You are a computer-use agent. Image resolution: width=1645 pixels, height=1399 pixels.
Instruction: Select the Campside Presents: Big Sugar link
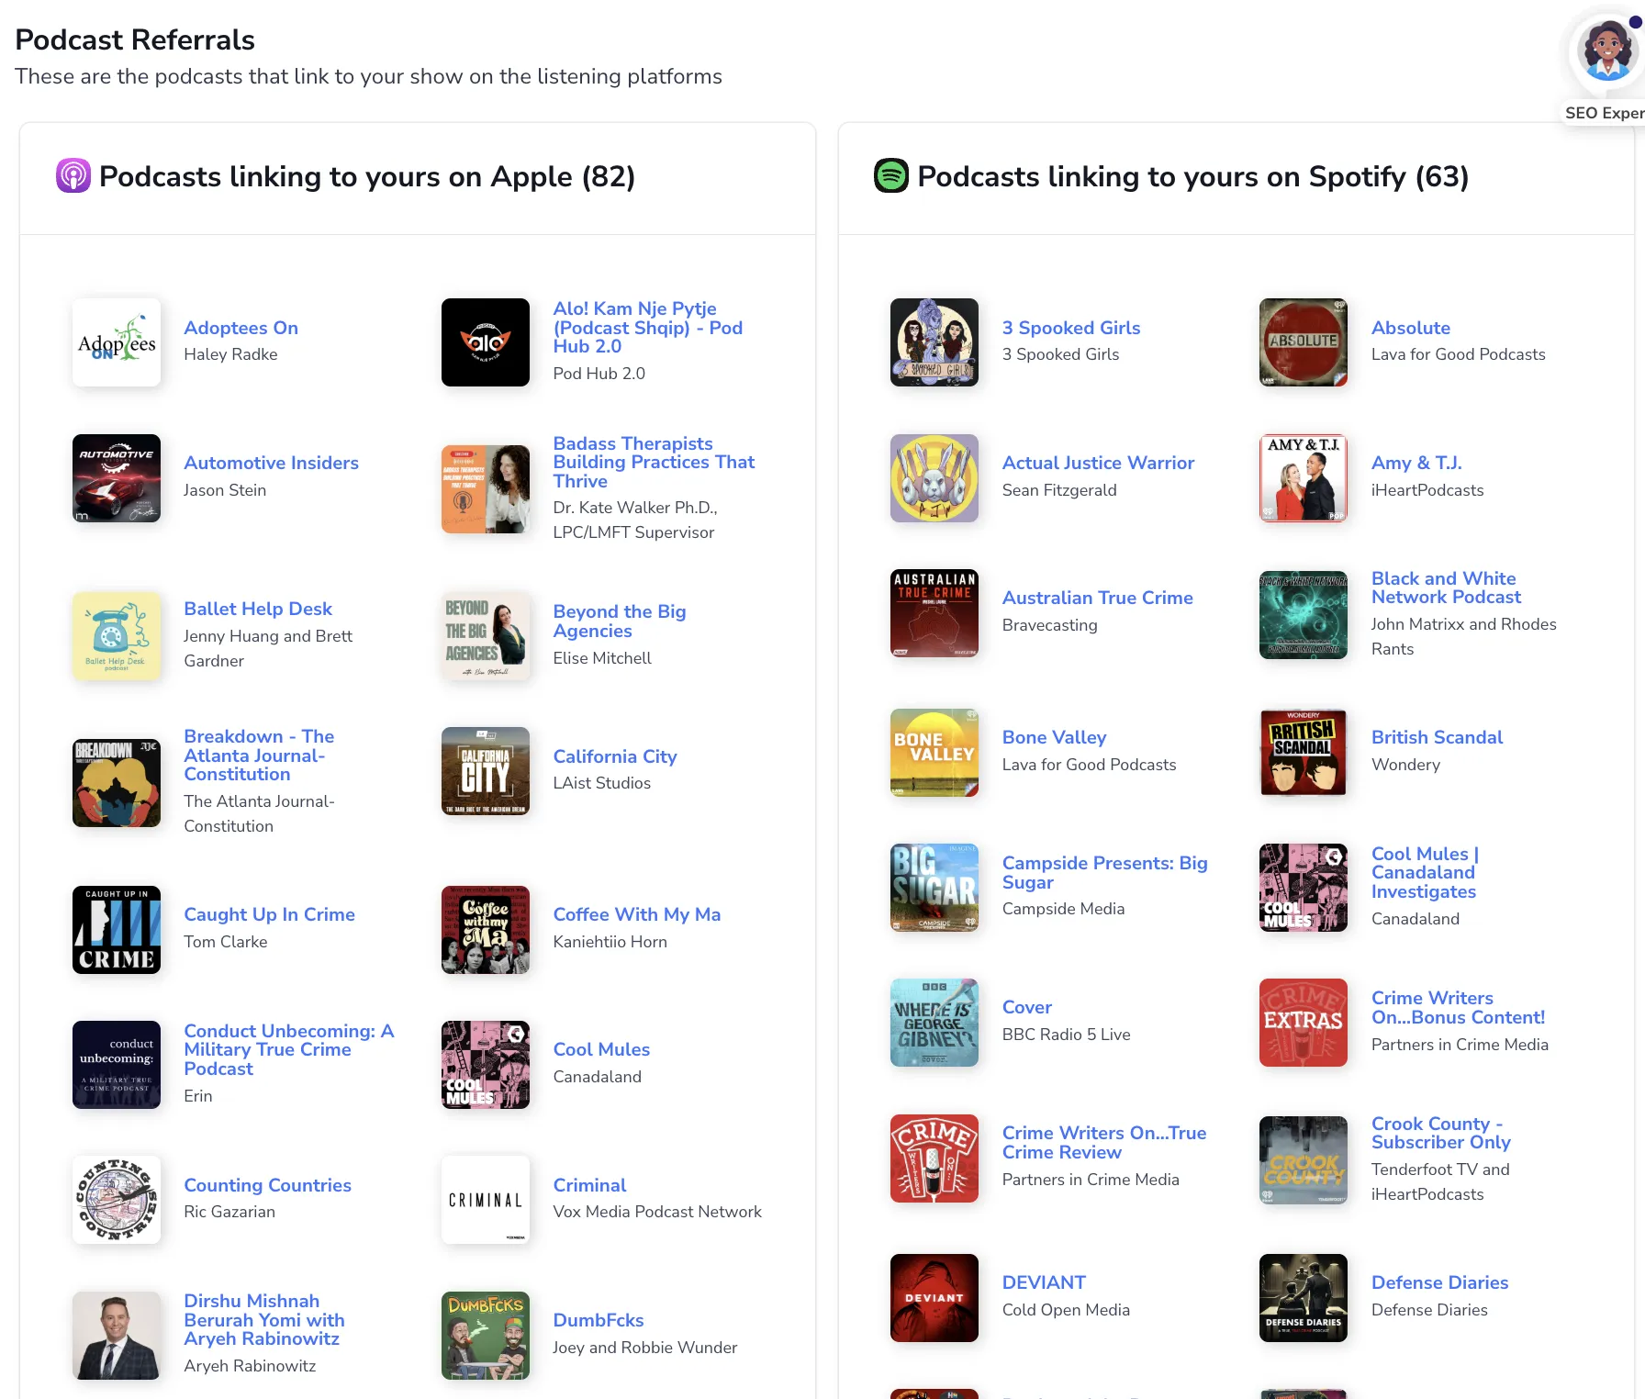click(x=1104, y=872)
